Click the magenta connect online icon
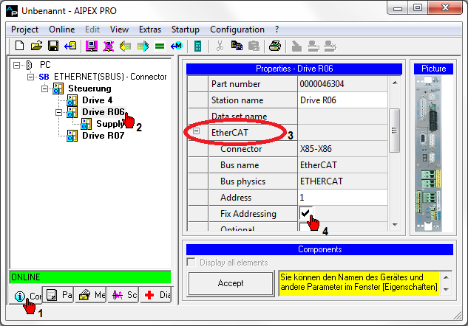The width and height of the screenshot is (468, 326). click(92, 46)
